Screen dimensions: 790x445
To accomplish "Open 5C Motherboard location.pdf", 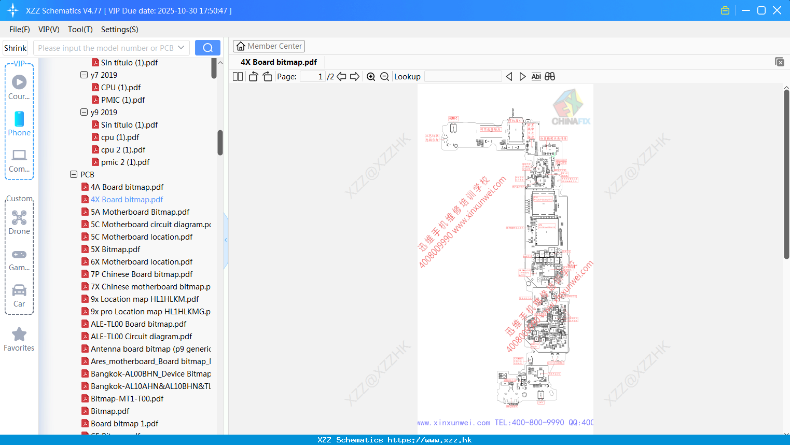I will pos(137,237).
